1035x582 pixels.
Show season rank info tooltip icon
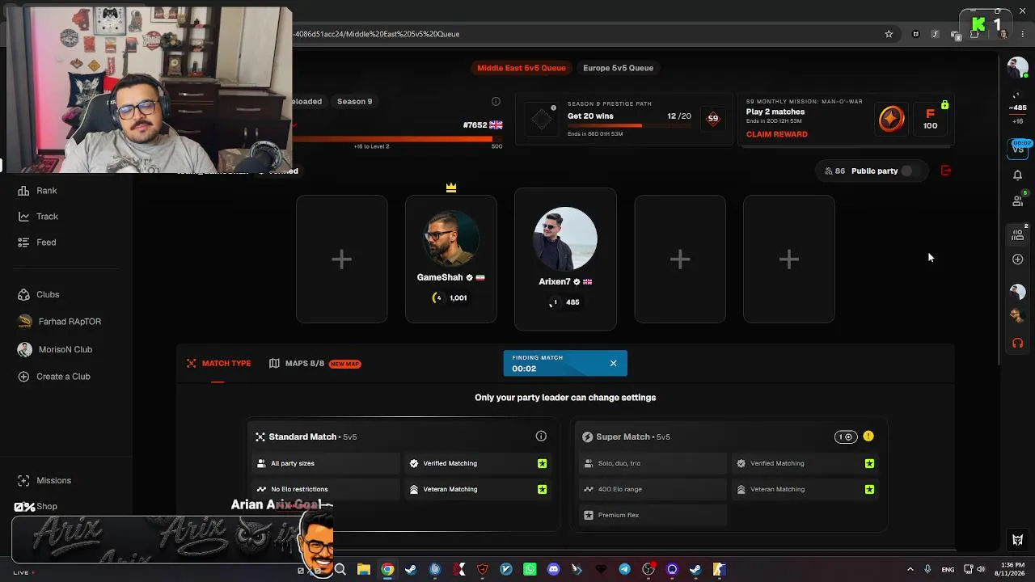496,102
